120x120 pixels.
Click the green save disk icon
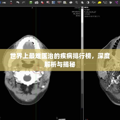tap(31, 2)
